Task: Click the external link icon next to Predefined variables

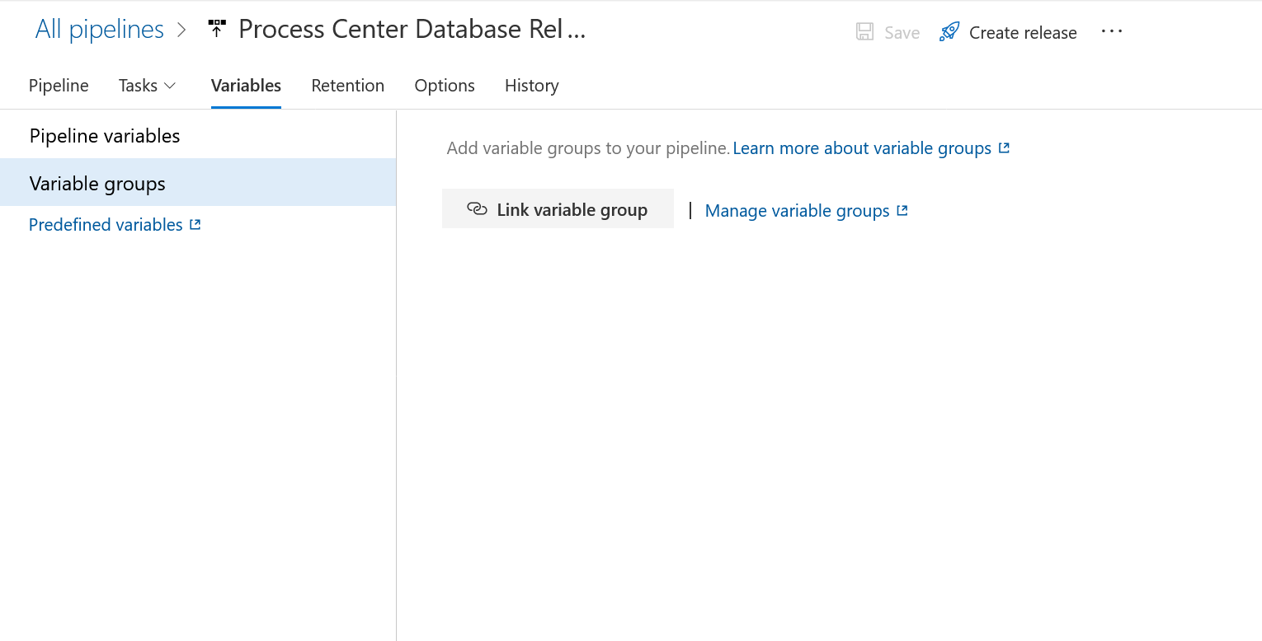Action: tap(195, 224)
